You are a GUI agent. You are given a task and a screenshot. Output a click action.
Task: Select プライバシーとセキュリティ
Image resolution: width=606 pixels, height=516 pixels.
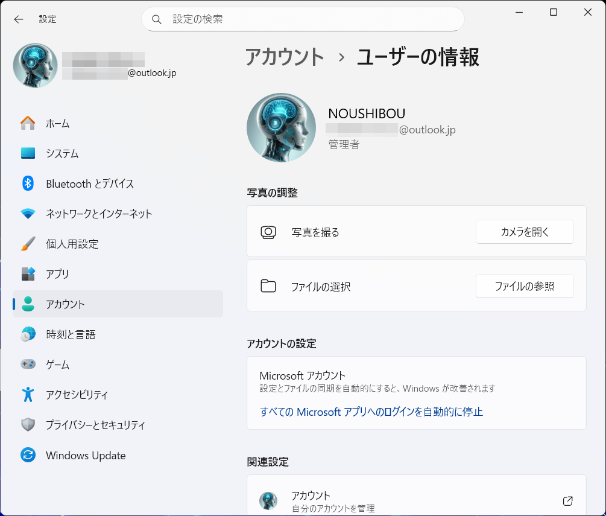coord(118,425)
